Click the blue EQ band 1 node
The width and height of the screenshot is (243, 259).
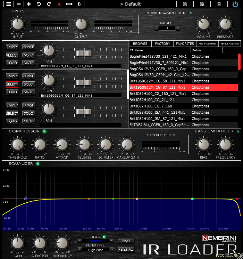[x=26, y=199]
